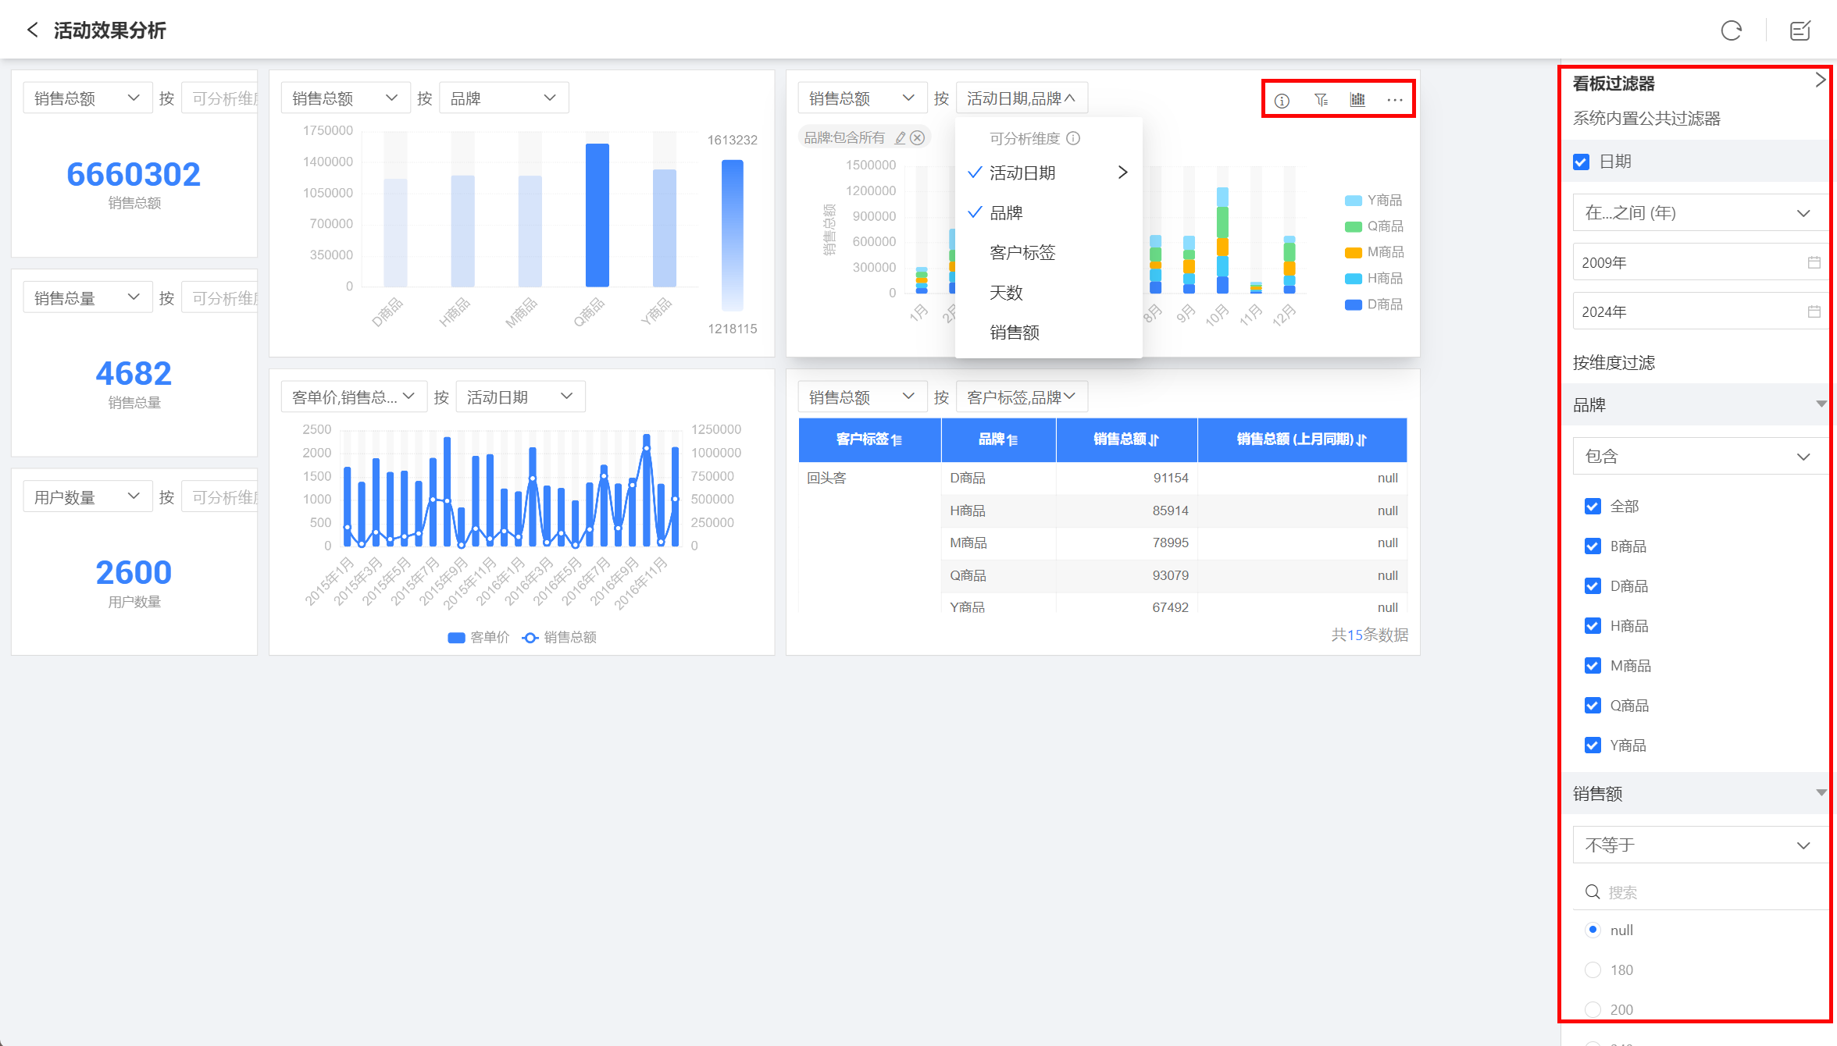The image size is (1837, 1046).
Task: Click the back arrow beside 活动效果分析
Action: (x=32, y=30)
